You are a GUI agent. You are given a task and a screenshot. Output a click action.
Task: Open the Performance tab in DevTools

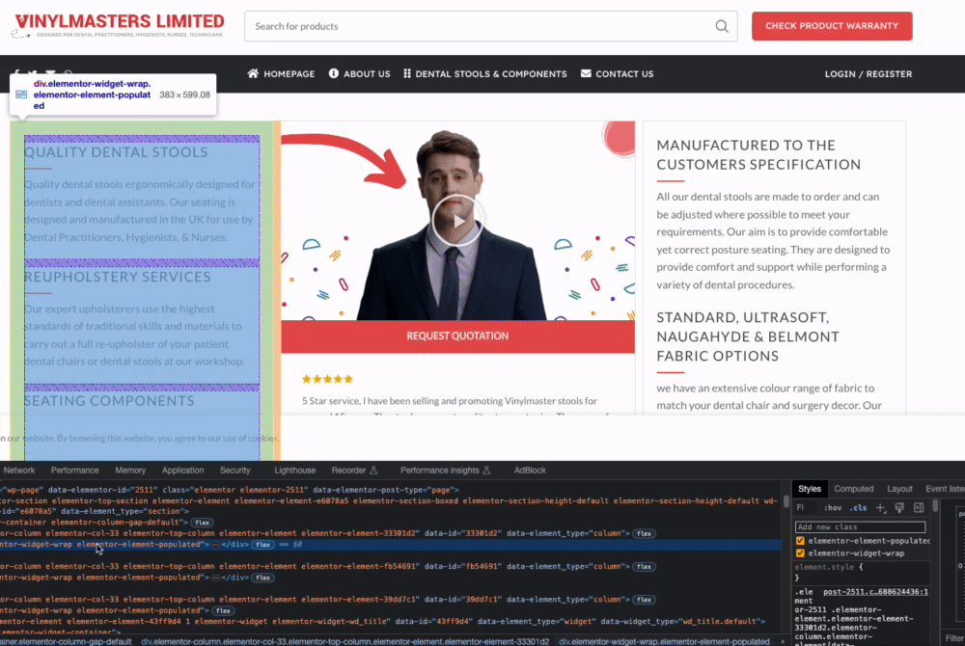pos(75,471)
